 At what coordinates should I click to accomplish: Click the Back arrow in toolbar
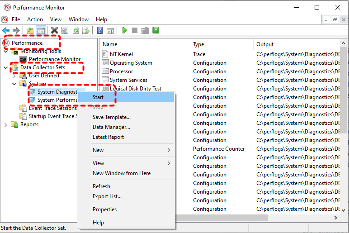(x=6, y=30)
